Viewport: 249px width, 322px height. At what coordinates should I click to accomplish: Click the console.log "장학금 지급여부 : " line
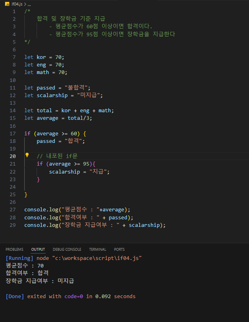click(95, 225)
